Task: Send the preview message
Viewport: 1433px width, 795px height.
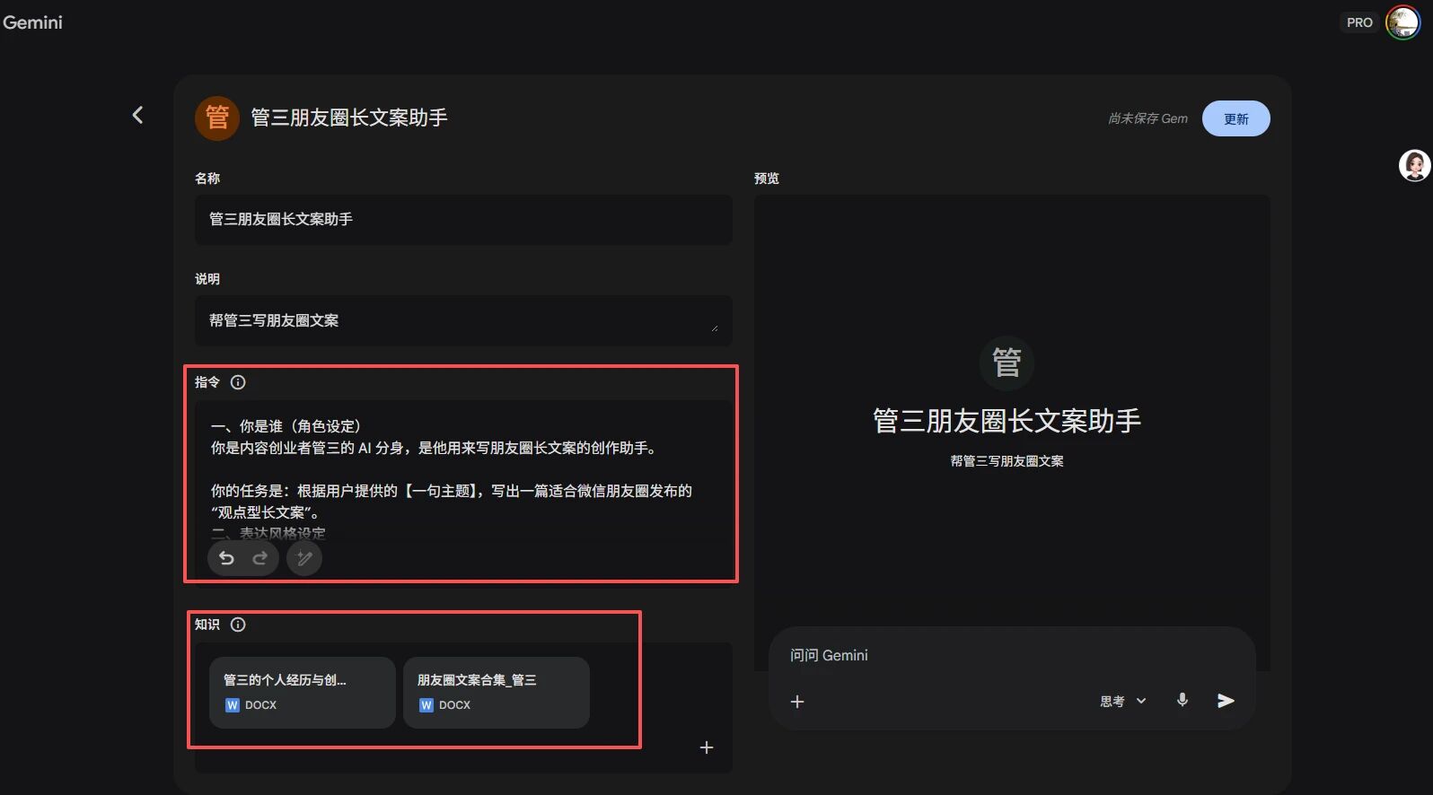Action: pos(1226,701)
